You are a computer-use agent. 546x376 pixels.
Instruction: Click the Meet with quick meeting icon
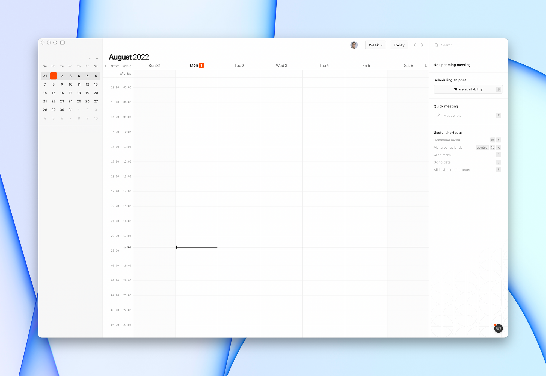pyautogui.click(x=438, y=116)
